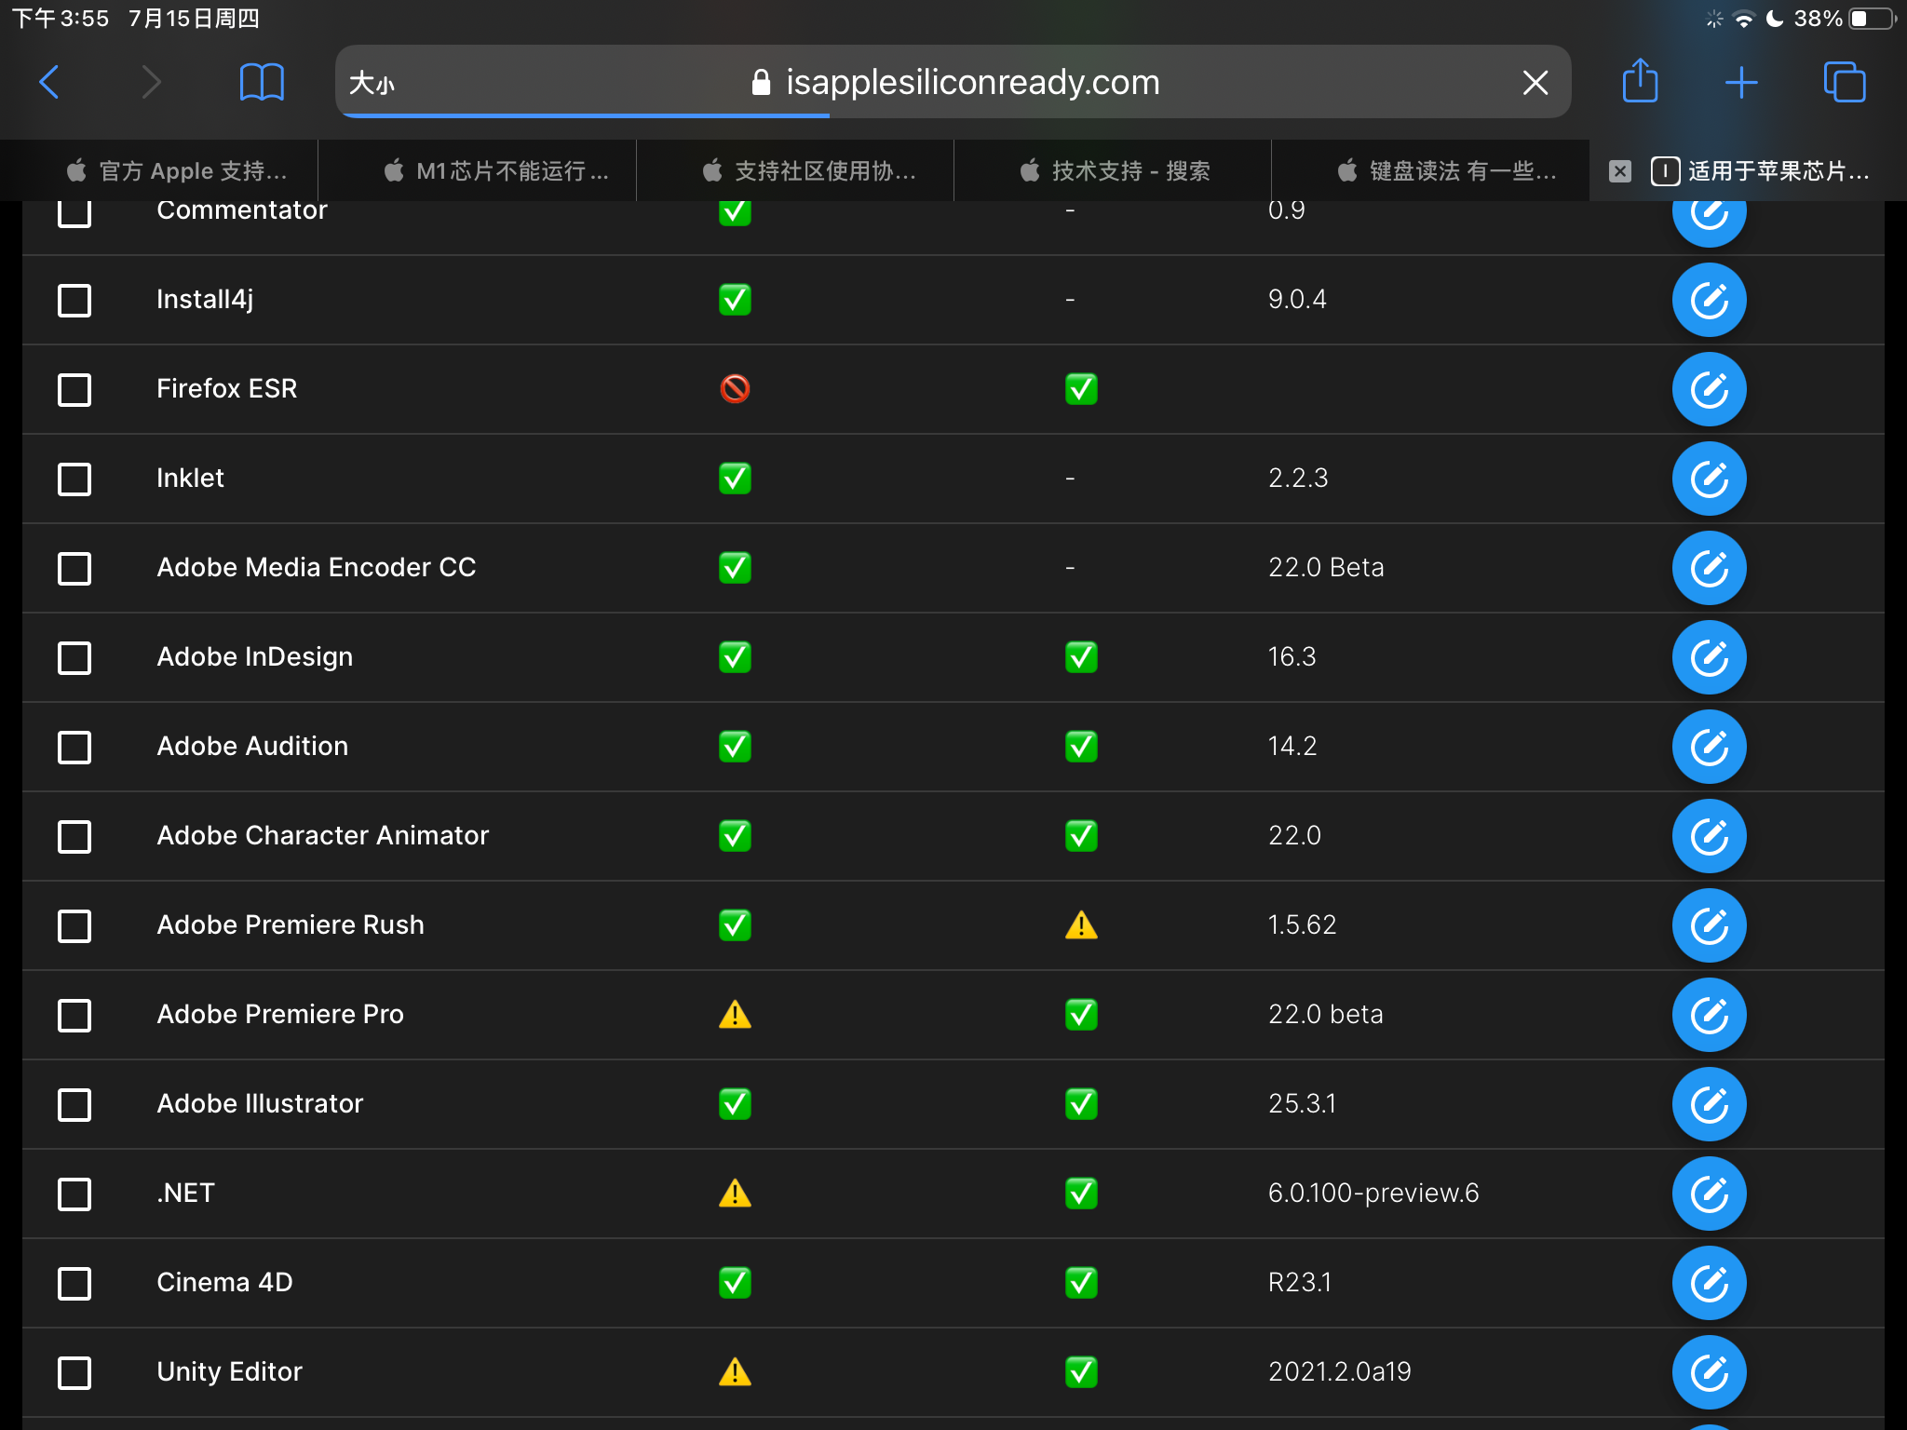Viewport: 1907px width, 1430px height.
Task: Select the Cinema 4D row checkbox
Action: point(74,1283)
